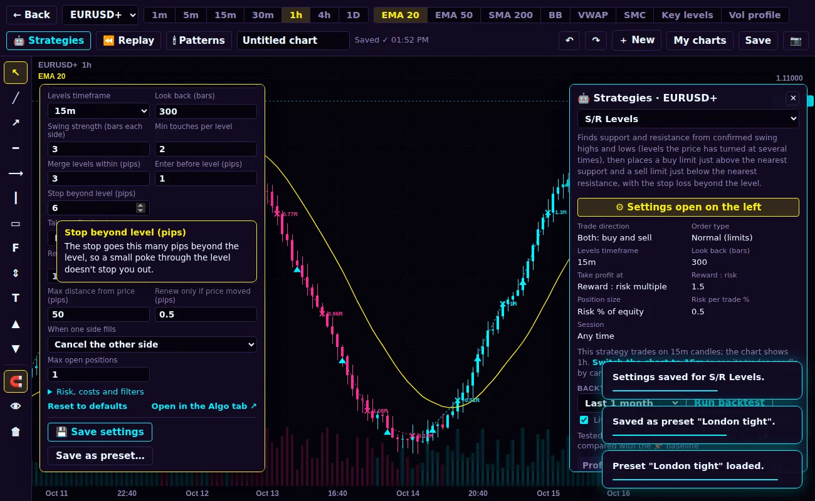
Task: Follow the Open in the Algo tab link
Action: 204,406
